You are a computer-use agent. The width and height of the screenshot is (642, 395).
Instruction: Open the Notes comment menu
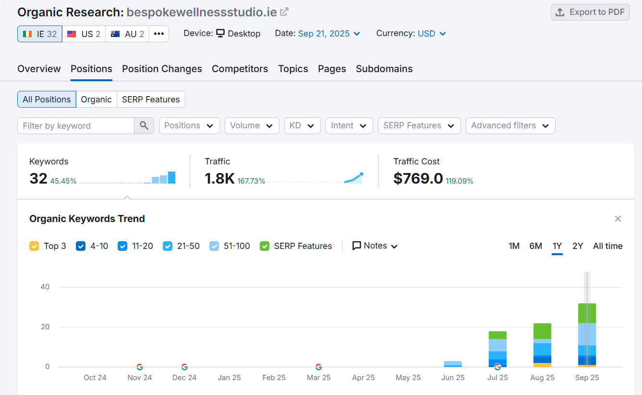point(375,246)
